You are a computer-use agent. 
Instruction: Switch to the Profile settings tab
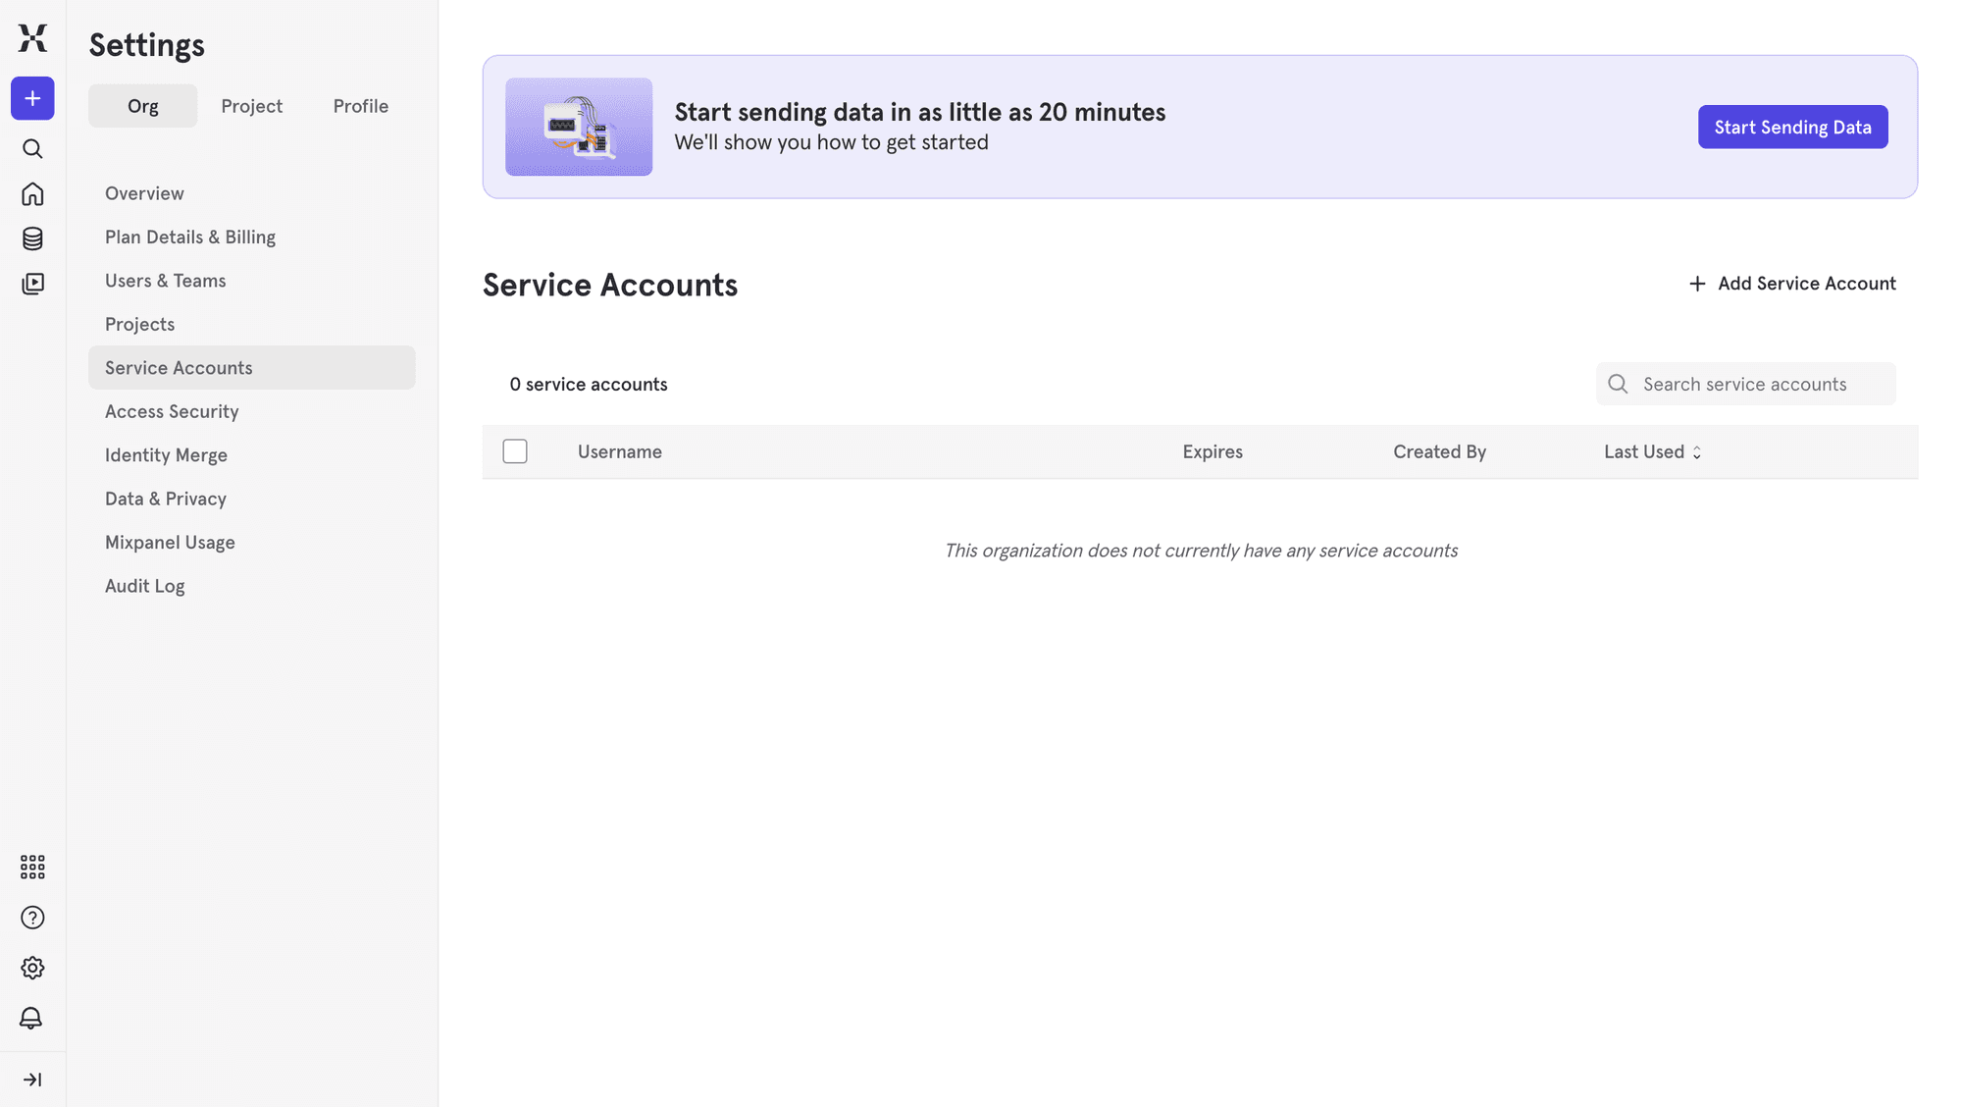(x=360, y=105)
